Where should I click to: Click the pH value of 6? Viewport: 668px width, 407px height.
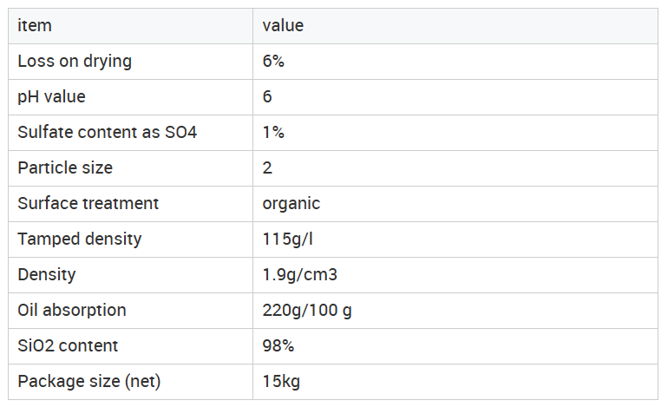pyautogui.click(x=268, y=97)
